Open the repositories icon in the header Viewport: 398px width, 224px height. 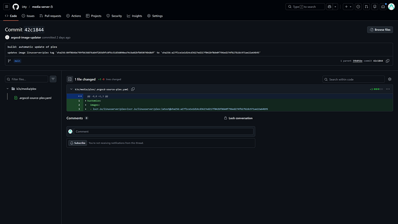pos(375,7)
